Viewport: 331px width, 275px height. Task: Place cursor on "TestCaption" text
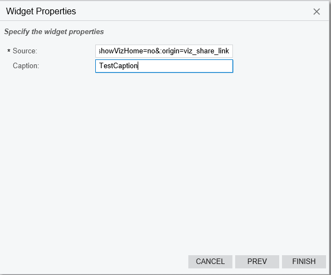pos(118,66)
